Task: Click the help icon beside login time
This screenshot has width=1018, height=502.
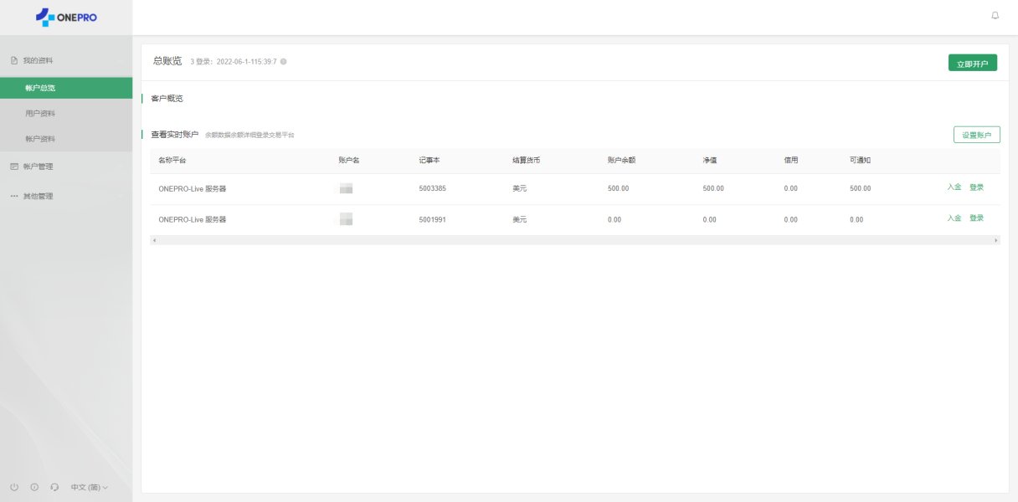Action: coord(283,62)
